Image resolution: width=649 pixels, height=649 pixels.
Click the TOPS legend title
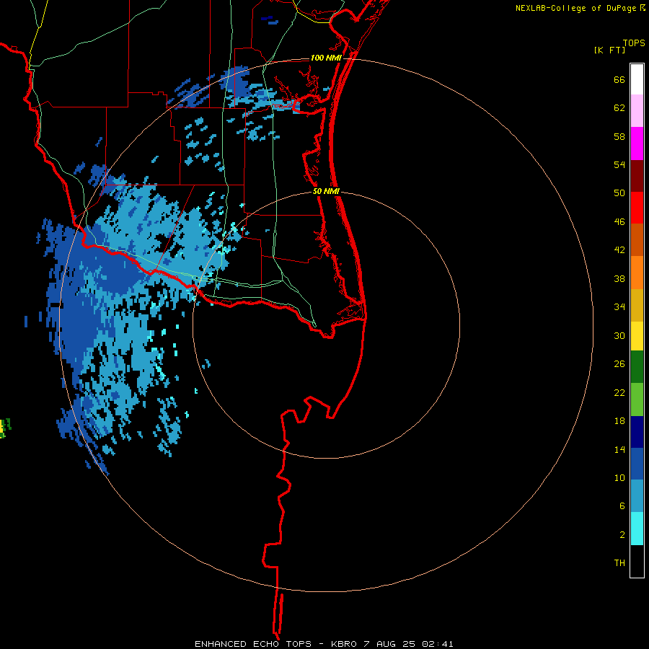point(634,43)
